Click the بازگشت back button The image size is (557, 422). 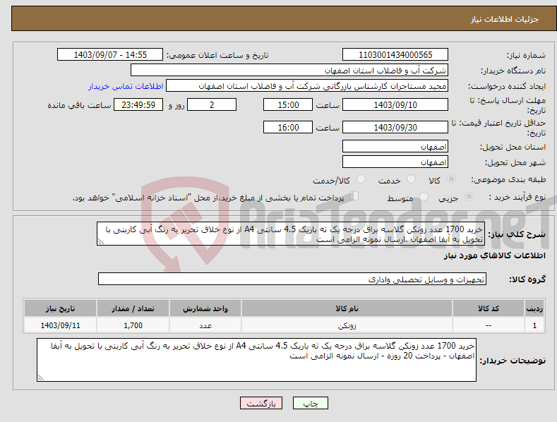pos(261,403)
